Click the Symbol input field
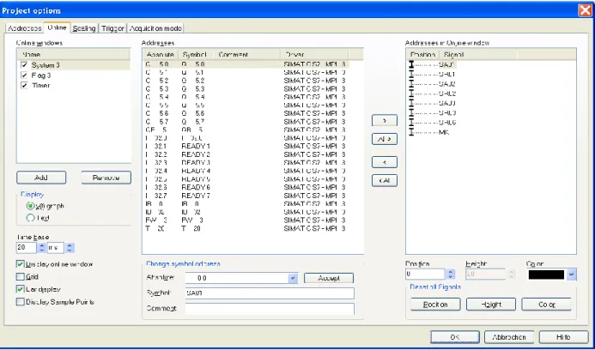595x350 pixels. coord(270,293)
